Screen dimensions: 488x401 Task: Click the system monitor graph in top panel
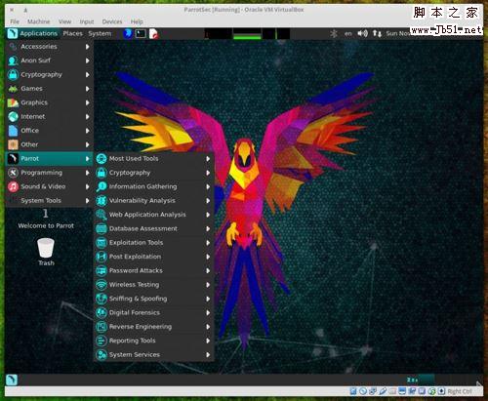click(247, 34)
